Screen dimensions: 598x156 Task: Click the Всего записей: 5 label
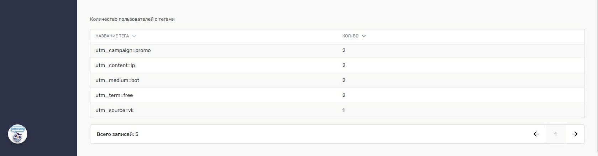(117, 134)
